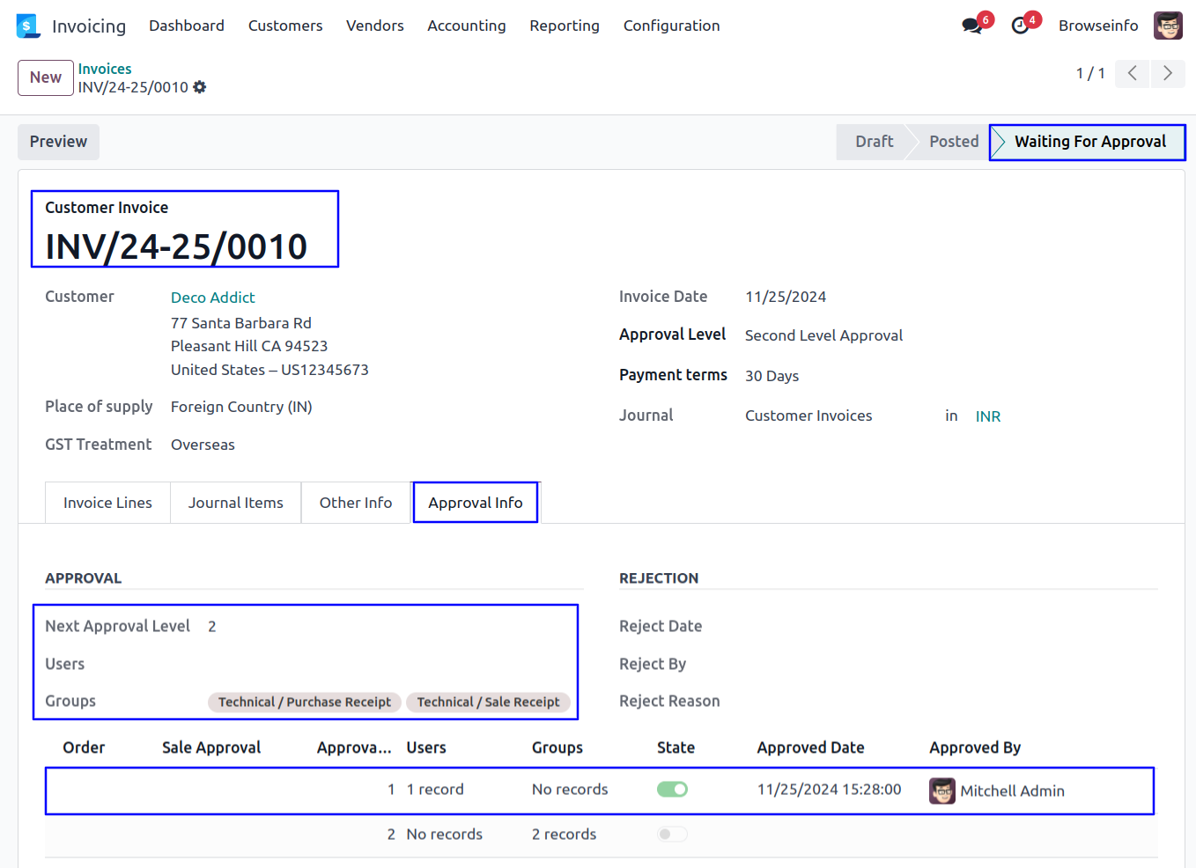The height and width of the screenshot is (868, 1196).
Task: Switch to the Journal Items tab
Action: (x=235, y=503)
